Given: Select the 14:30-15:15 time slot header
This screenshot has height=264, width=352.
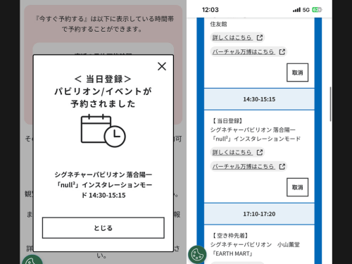Looking at the screenshot, I should [259, 99].
